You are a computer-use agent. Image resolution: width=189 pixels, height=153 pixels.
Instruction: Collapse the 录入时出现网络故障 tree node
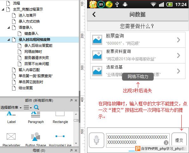click(x=9, y=40)
